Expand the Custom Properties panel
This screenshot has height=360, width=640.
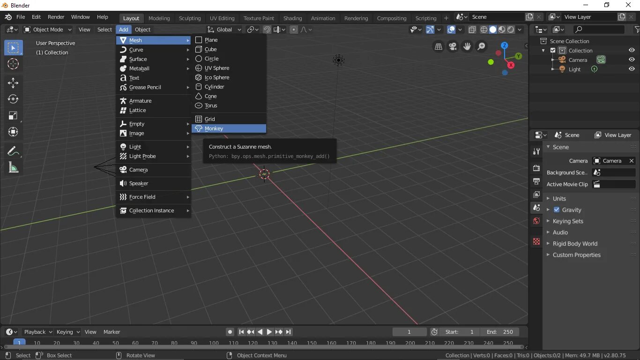pyautogui.click(x=576, y=255)
